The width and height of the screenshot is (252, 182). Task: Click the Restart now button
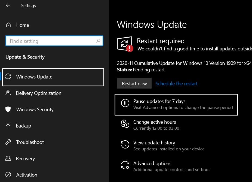click(134, 83)
